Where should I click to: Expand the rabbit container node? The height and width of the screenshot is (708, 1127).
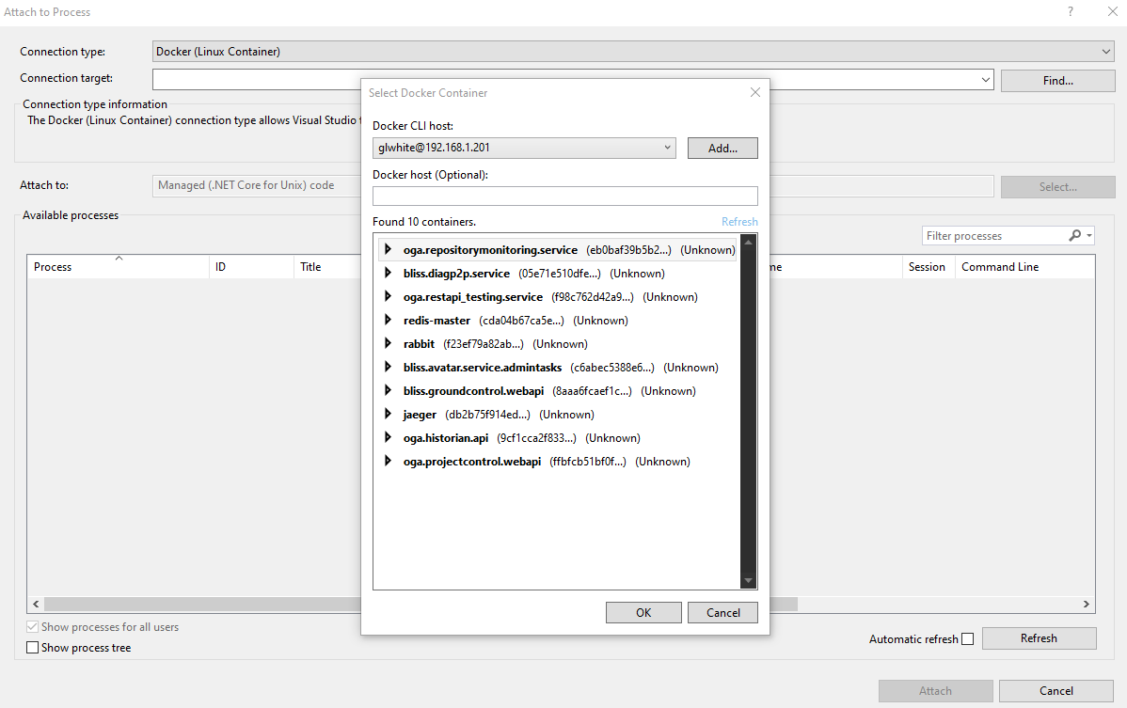point(389,343)
